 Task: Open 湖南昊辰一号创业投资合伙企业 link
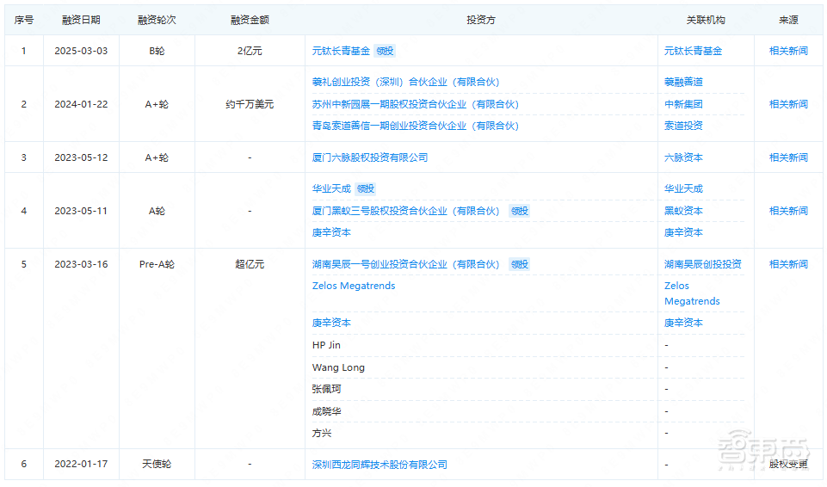point(405,264)
